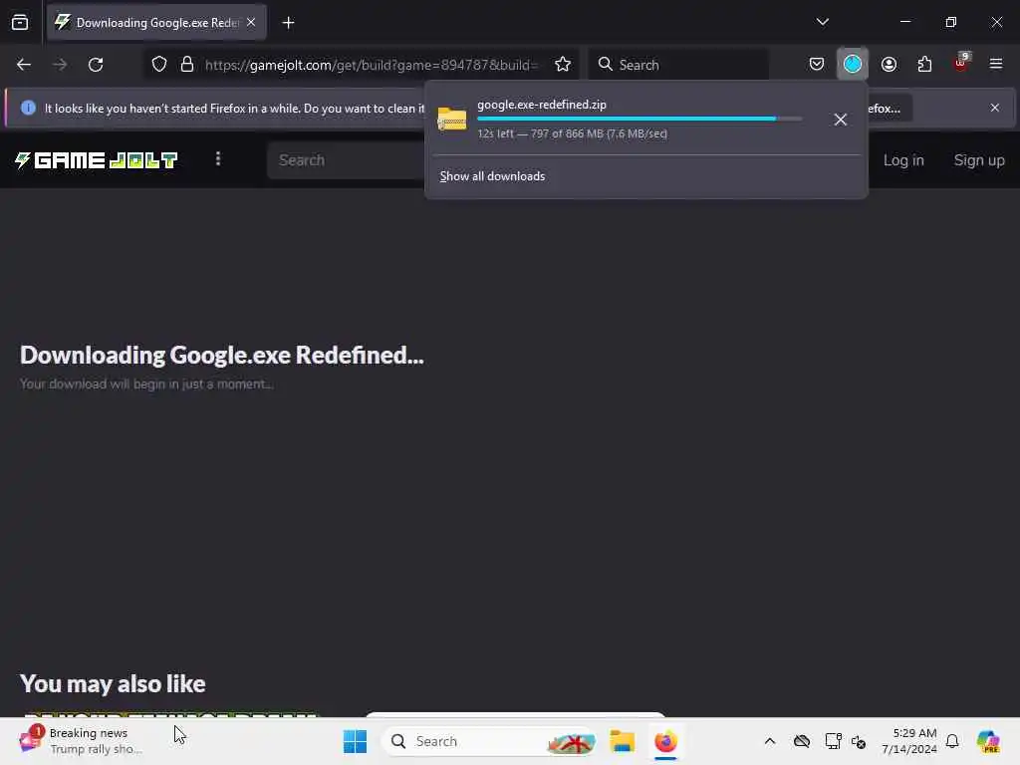Open uBlock Origin extension icon
1020x765 pixels.
[961, 63]
